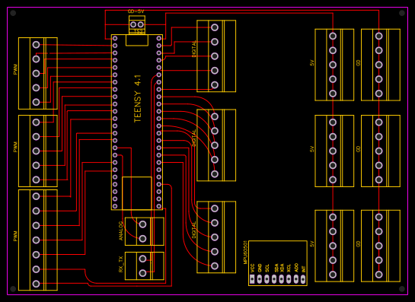Click the top 5V terminal block label
The width and height of the screenshot is (415, 302).
coord(311,63)
